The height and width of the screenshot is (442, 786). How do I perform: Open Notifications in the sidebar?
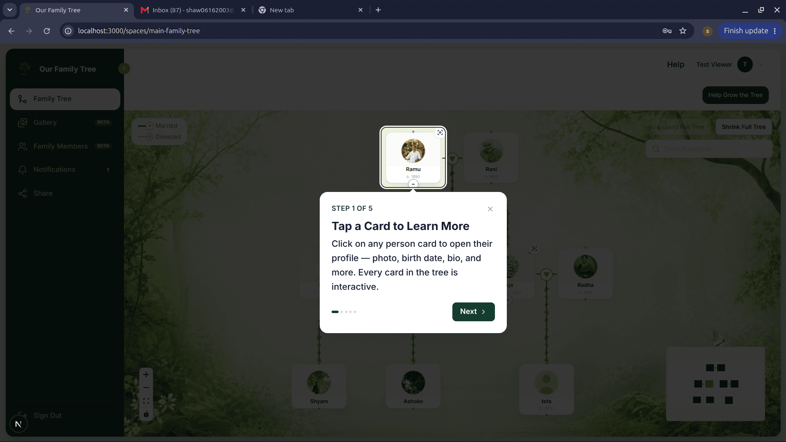click(x=65, y=169)
